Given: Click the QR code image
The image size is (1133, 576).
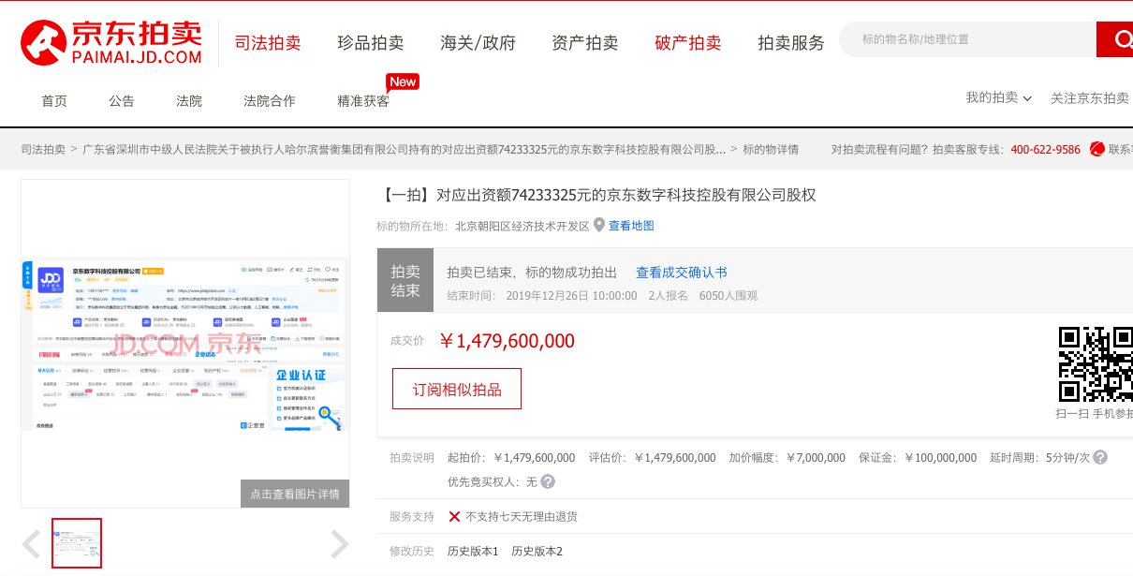Looking at the screenshot, I should pos(1096,363).
